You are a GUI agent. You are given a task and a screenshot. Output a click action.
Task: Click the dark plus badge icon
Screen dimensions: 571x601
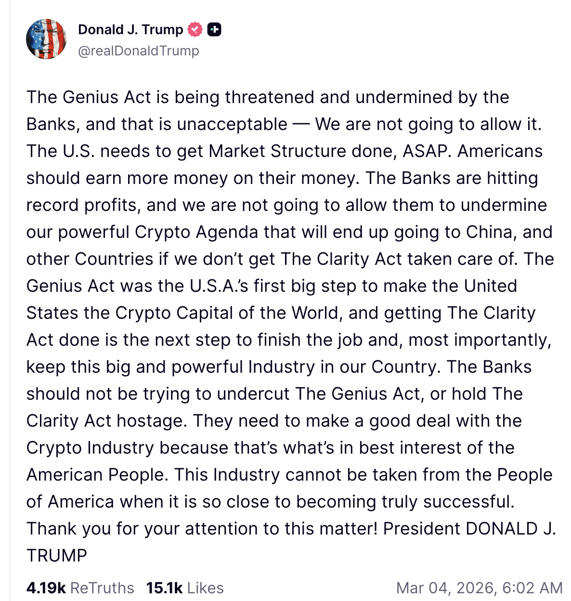pyautogui.click(x=214, y=30)
